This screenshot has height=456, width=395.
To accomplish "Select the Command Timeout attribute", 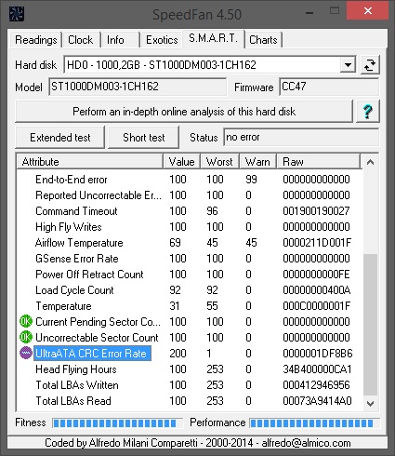I will point(76,211).
